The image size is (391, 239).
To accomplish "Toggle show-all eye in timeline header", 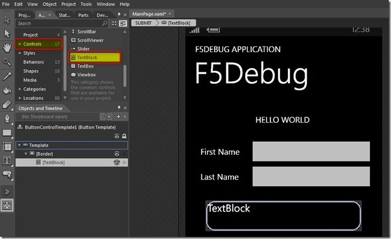I will (x=117, y=136).
